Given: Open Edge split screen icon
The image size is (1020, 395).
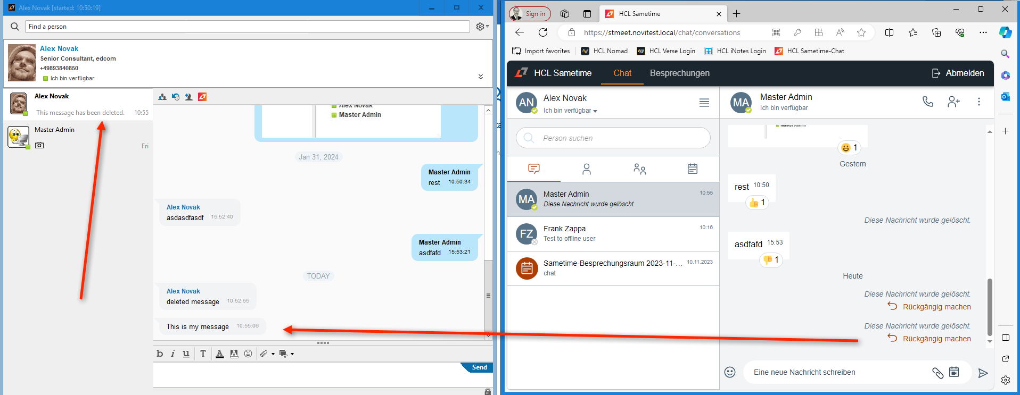Looking at the screenshot, I should [x=889, y=32].
